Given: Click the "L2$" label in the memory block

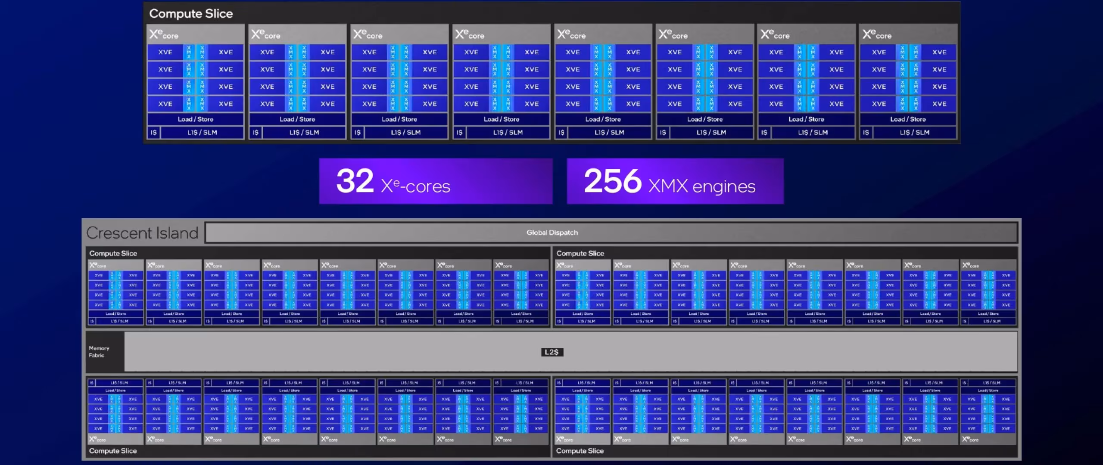Looking at the screenshot, I should pos(552,352).
